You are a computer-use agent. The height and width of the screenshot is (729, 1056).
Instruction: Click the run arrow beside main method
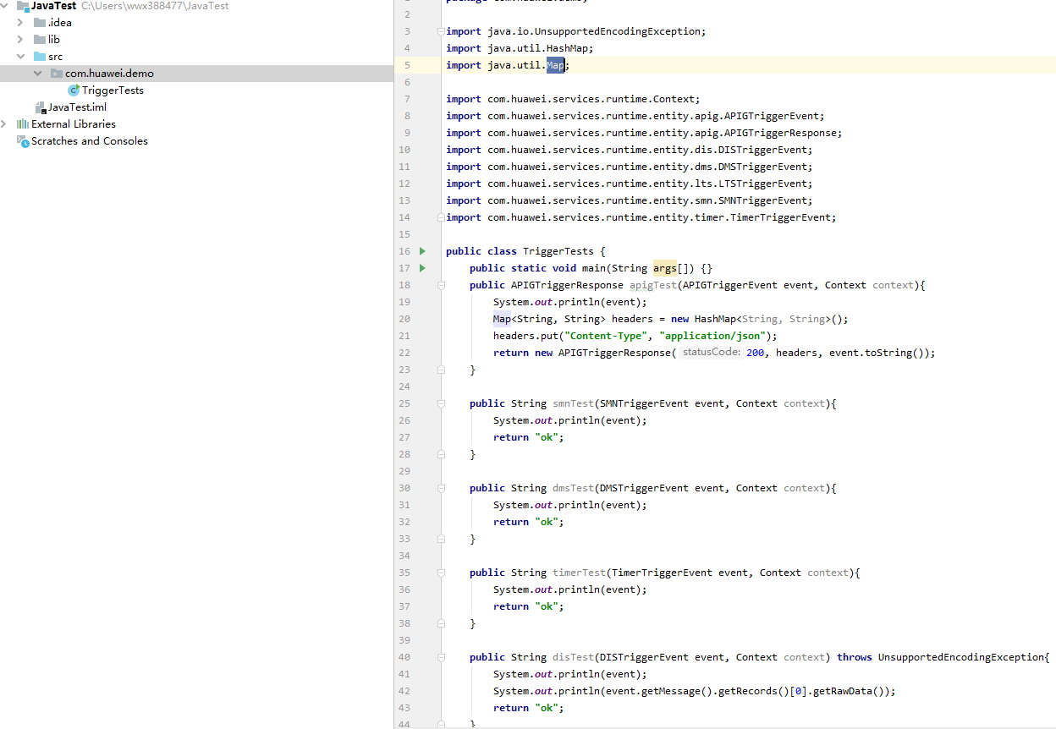click(423, 268)
